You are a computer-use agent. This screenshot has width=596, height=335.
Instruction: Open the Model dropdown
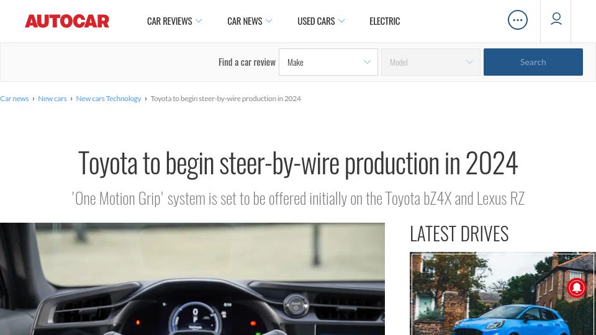click(x=431, y=62)
